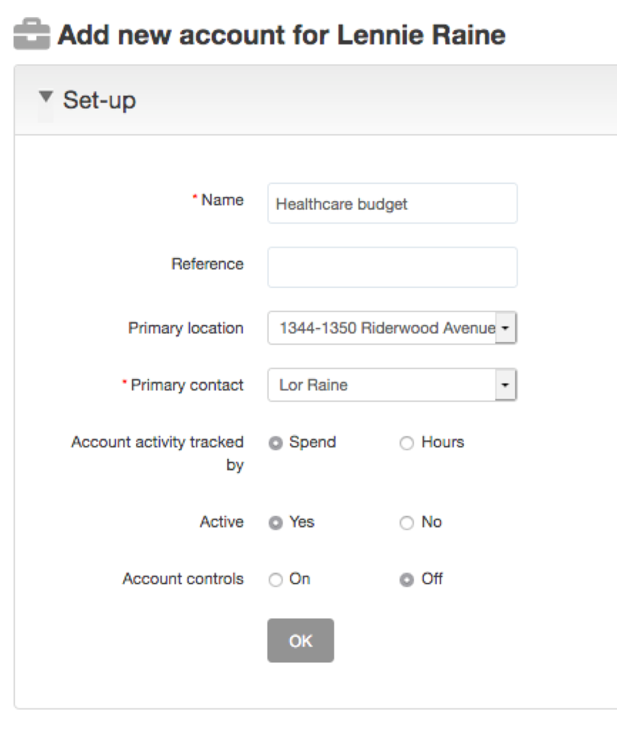This screenshot has width=617, height=745.
Task: Select Off for Account controls
Action: (407, 580)
